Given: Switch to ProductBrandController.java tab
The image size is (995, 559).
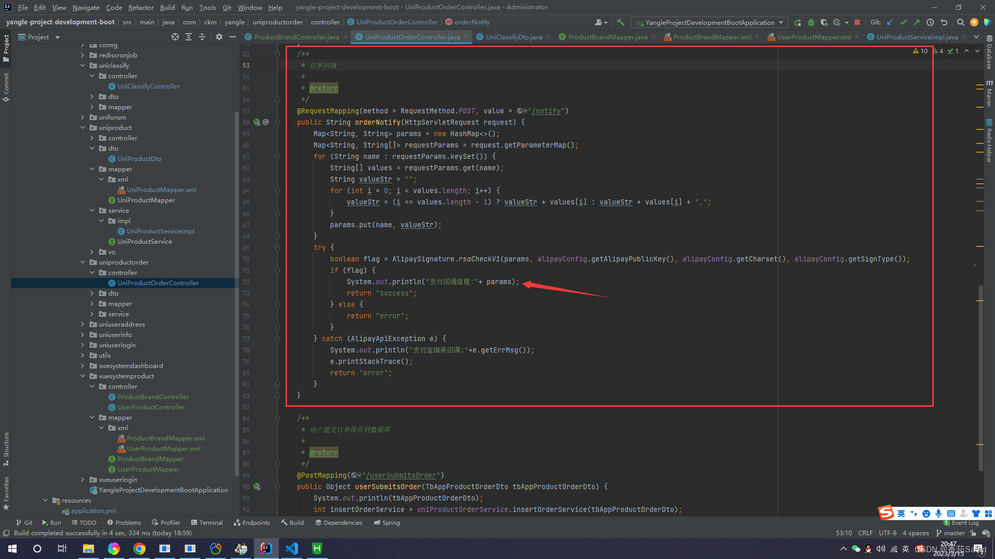Looking at the screenshot, I should [296, 37].
